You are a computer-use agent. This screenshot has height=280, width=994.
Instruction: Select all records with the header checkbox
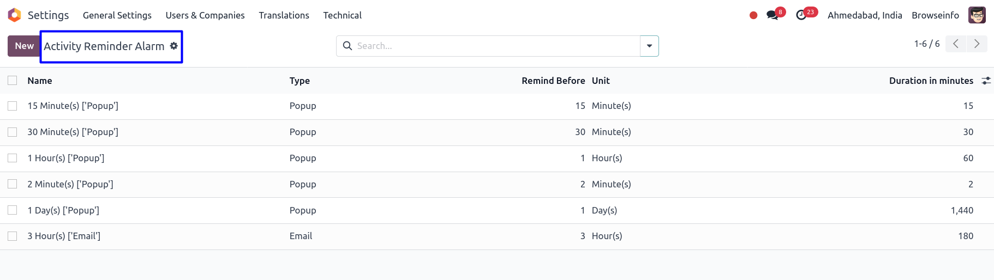pos(13,81)
